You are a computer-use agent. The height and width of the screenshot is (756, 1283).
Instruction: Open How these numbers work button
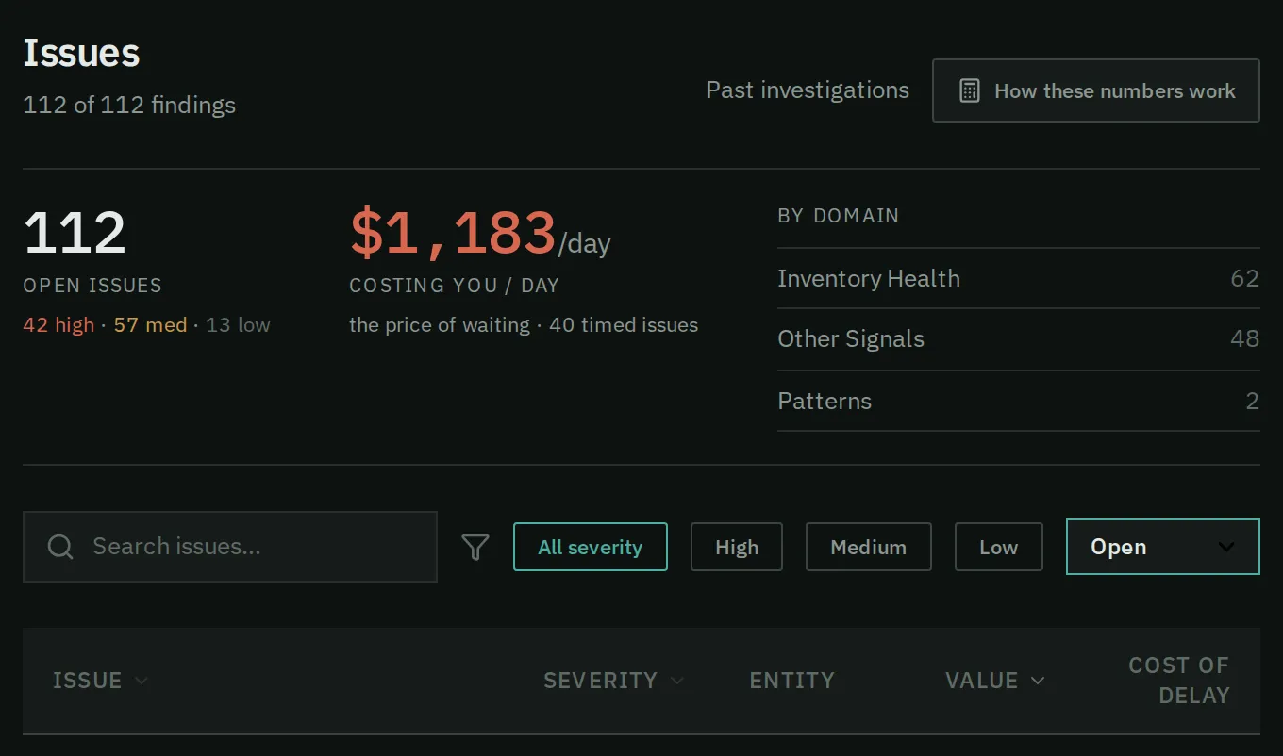coord(1096,90)
